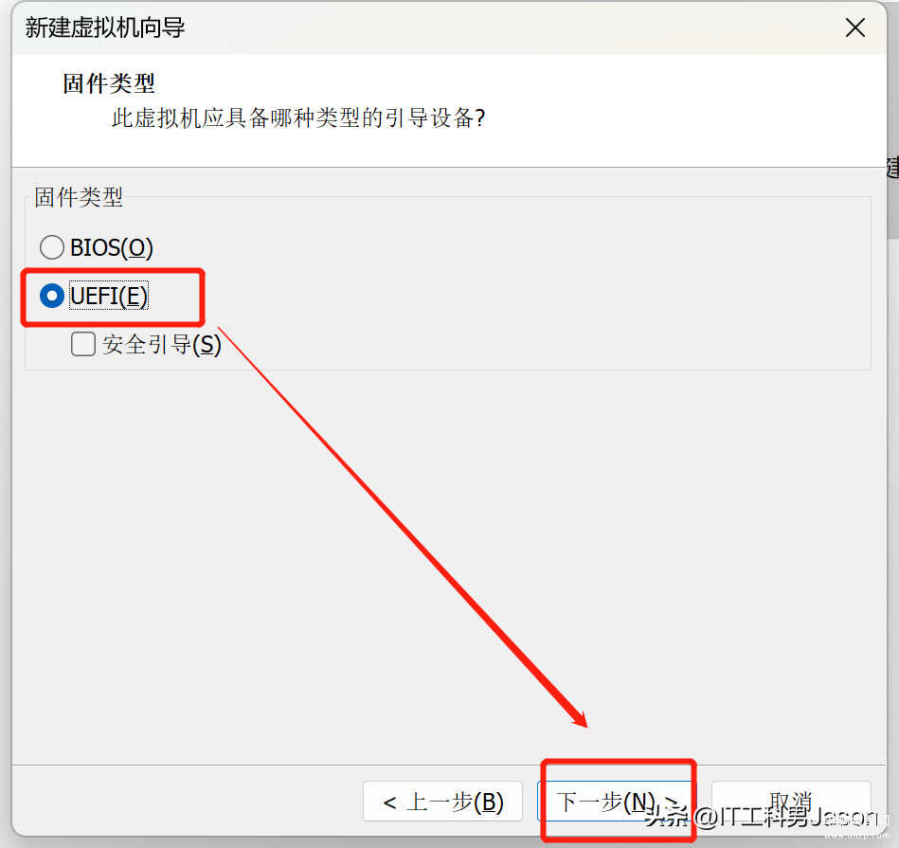The image size is (899, 848).
Task: Go back with 上一步(B) button
Action: [442, 801]
